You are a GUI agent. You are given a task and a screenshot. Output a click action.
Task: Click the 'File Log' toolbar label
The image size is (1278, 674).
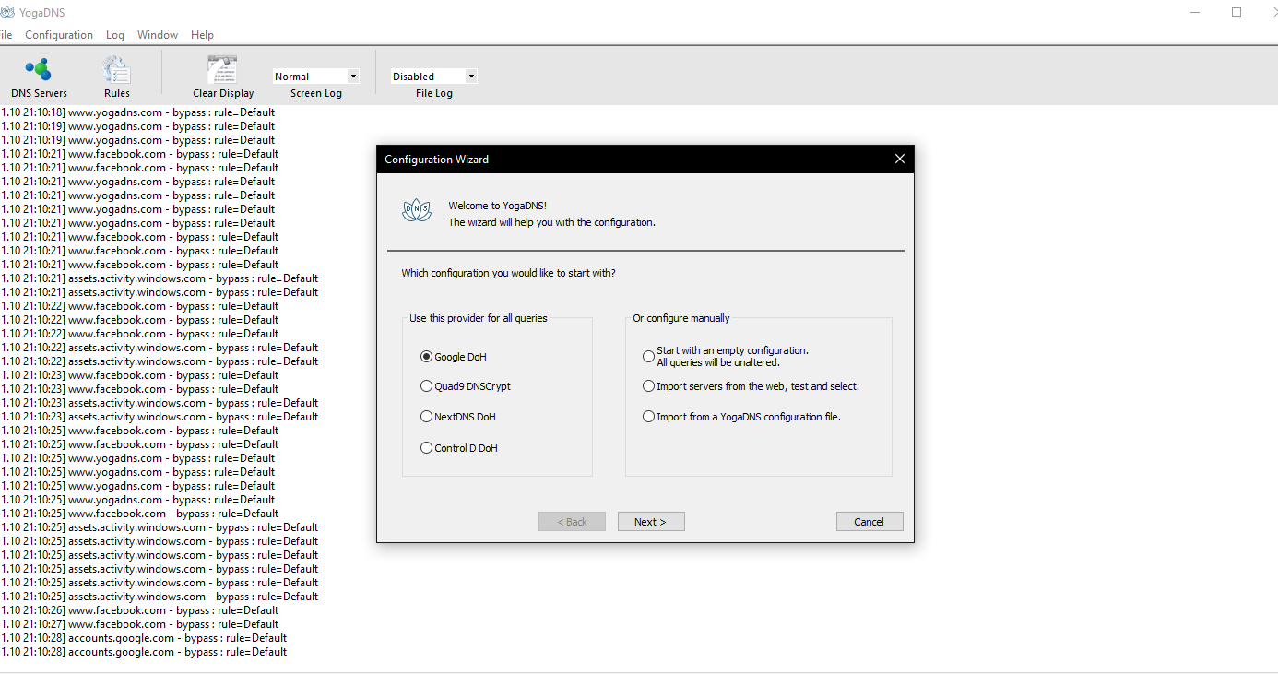pyautogui.click(x=434, y=93)
